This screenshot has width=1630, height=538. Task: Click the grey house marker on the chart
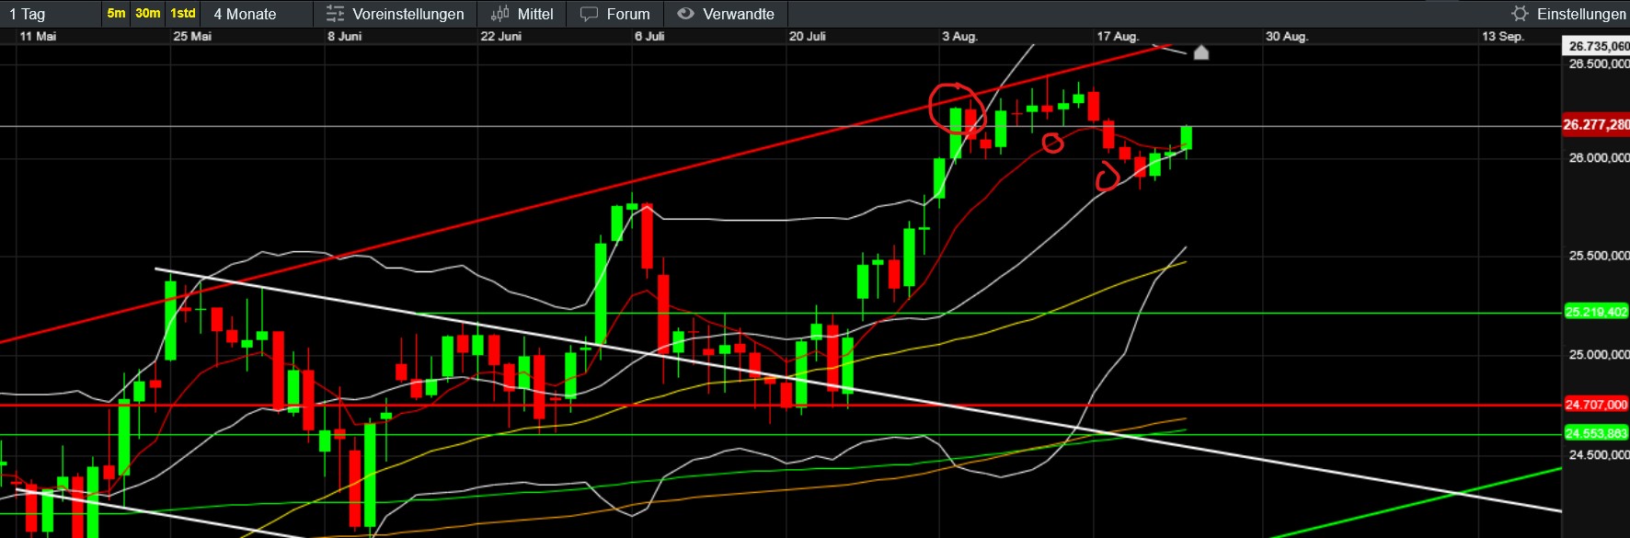click(x=1200, y=52)
